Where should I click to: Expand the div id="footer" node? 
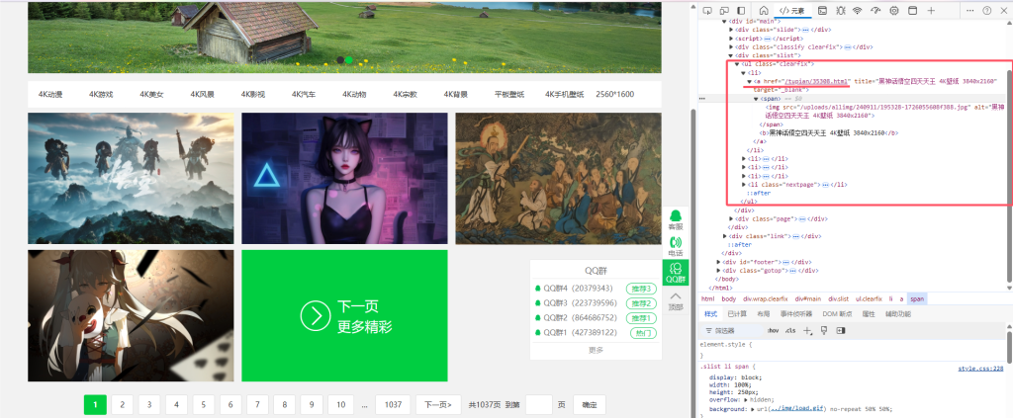click(718, 262)
